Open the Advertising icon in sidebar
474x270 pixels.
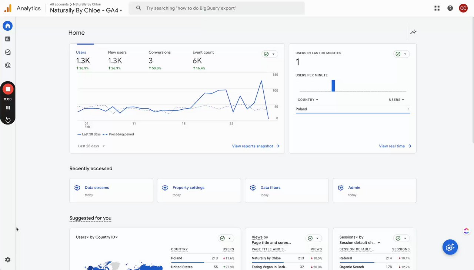(x=8, y=65)
